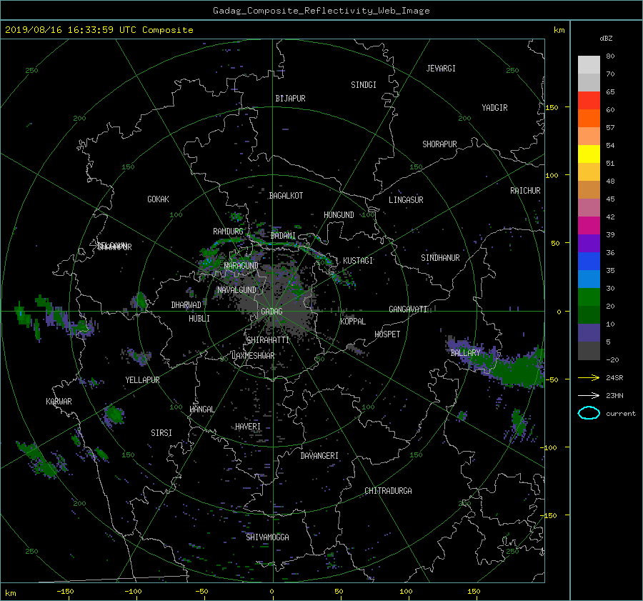
Task: Click the HAVERI city label
Action: coord(248,427)
